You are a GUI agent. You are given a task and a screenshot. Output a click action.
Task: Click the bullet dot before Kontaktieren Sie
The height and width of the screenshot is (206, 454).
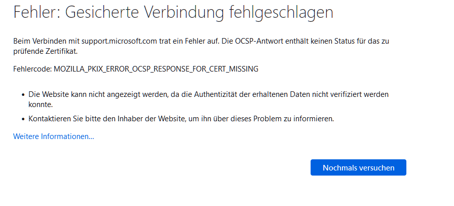click(x=23, y=120)
